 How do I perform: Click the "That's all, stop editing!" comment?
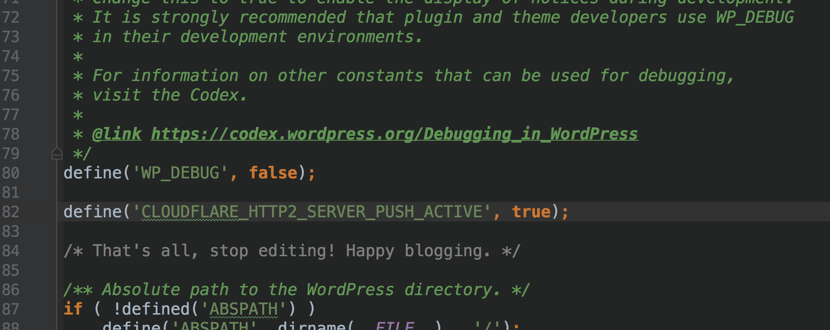(292, 251)
